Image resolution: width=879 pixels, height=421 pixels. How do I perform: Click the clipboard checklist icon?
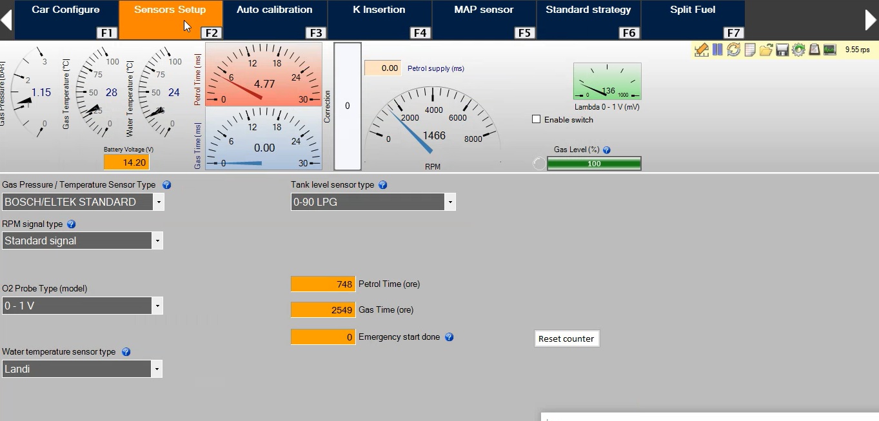pyautogui.click(x=815, y=50)
